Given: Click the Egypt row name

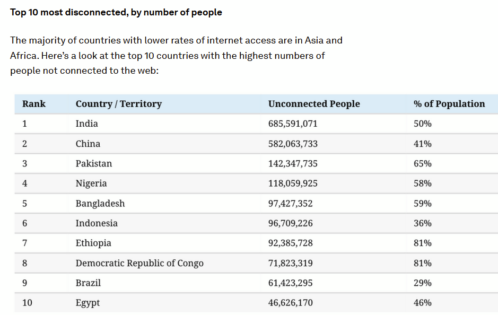Looking at the screenshot, I should (x=88, y=303).
